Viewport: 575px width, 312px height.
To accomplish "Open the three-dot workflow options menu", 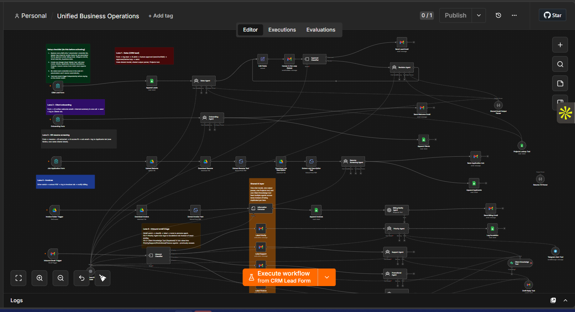I will [514, 15].
